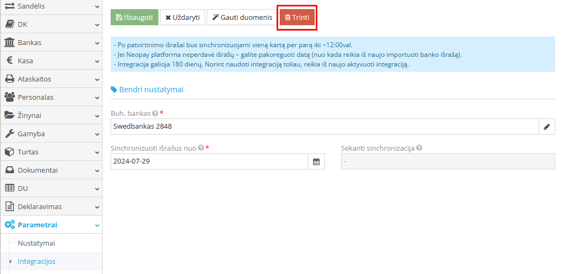Expand the Deklaravimas sidebar arrow

pos(97,207)
